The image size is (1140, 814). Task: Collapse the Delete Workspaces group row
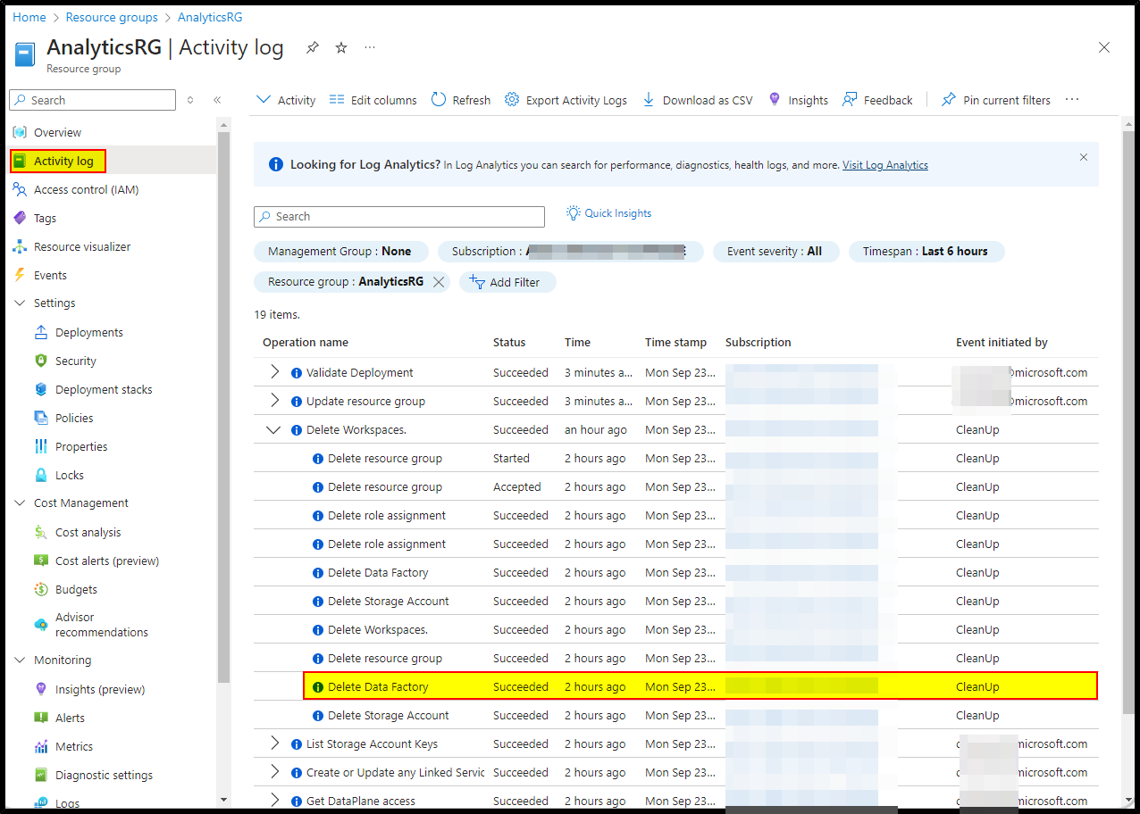[273, 429]
